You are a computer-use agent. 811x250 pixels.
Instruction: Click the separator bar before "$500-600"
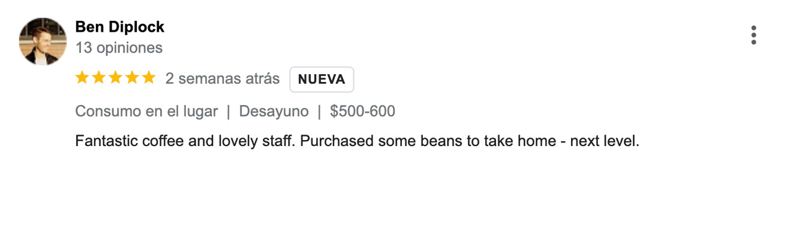[319, 111]
